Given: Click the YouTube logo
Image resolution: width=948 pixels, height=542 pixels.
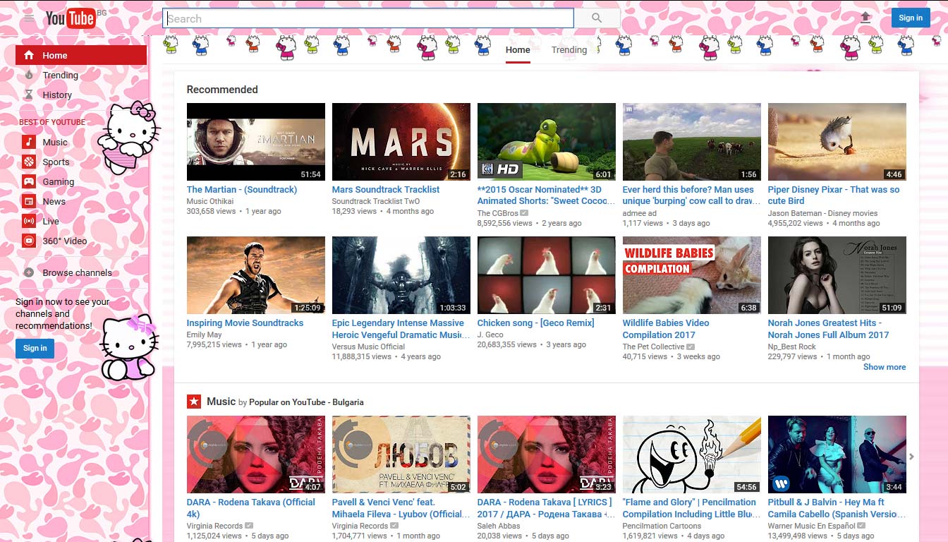Looking at the screenshot, I should [70, 18].
